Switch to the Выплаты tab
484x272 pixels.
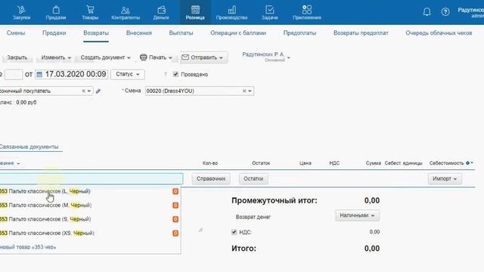point(181,33)
